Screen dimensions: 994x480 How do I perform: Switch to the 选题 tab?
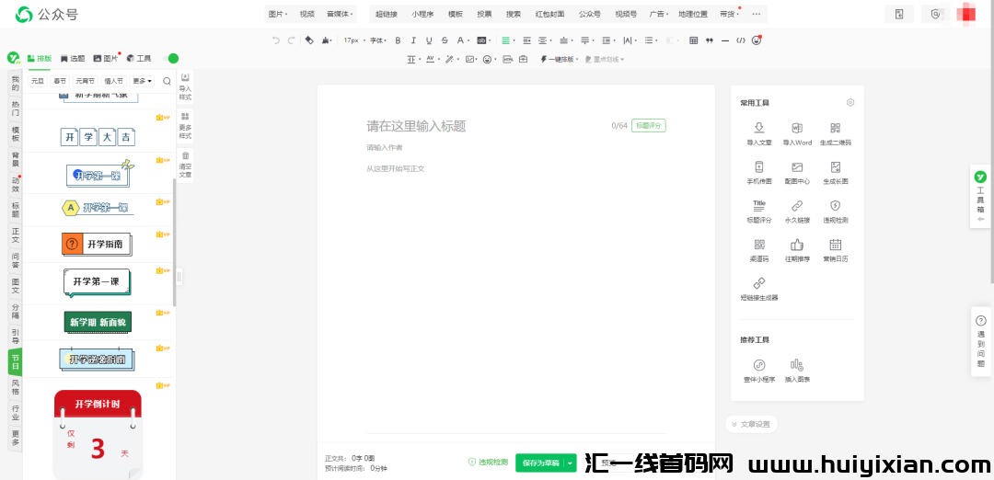tap(73, 58)
